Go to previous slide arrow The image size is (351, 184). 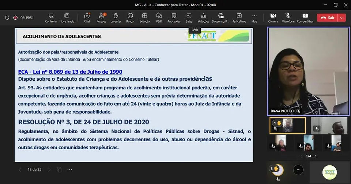point(20,170)
